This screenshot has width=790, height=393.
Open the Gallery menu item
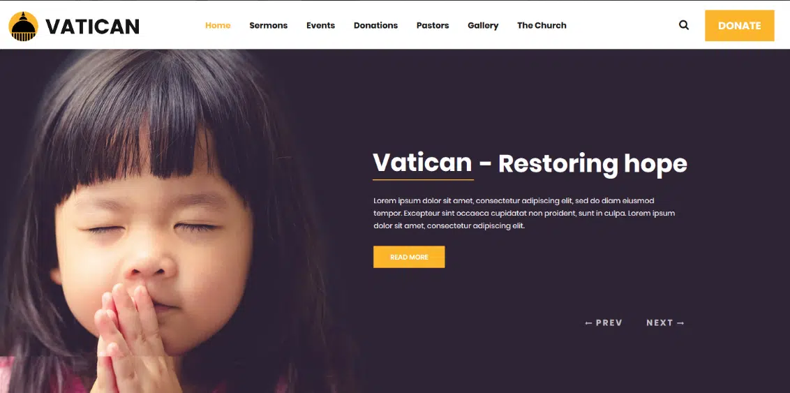coord(483,25)
